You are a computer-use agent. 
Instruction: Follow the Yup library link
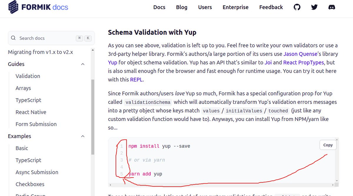tap(113, 62)
